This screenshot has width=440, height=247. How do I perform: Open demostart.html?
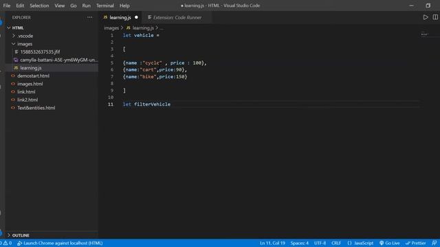(34, 76)
